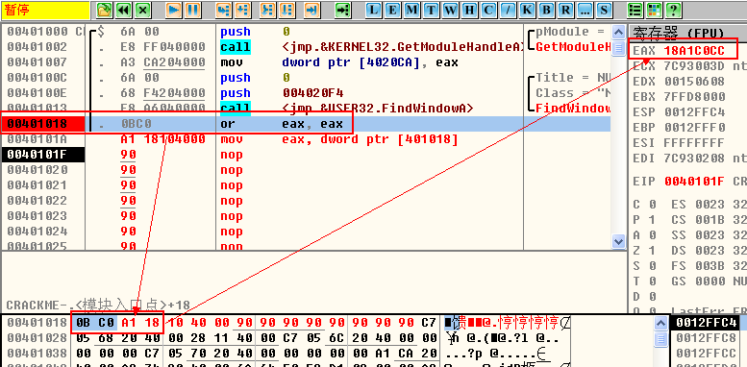Show source with the S button
747x367 pixels.
pos(604,10)
